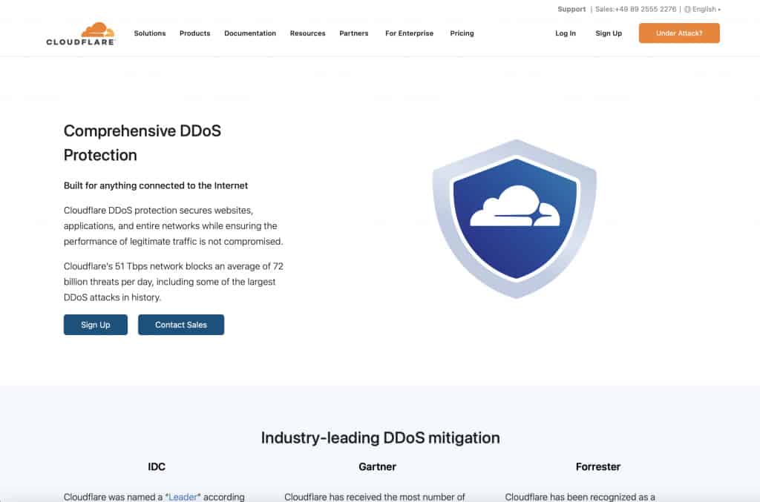This screenshot has height=502, width=760.
Task: Select For Enterprise in the navbar
Action: 409,33
